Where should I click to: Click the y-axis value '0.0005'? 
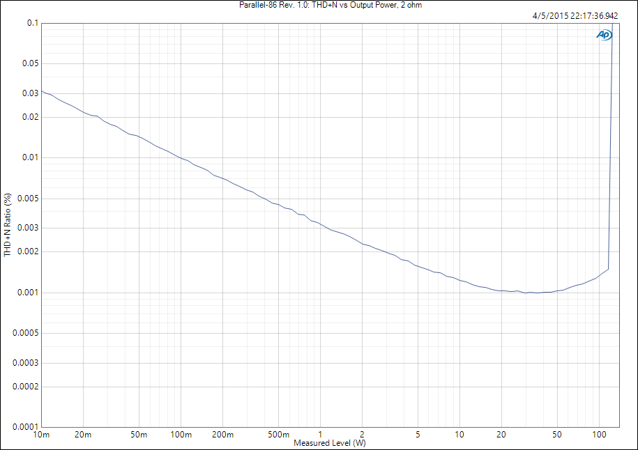26,333
